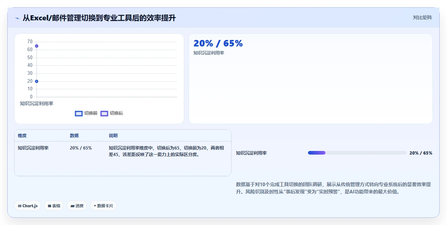Click the table description text about 相差45
This screenshot has width=447, height=225.
pos(166,151)
